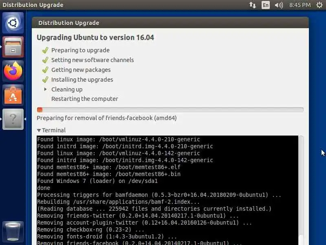This screenshot has width=326, height=245.
Task: Click the Setting new software channels text
Action: coord(93,60)
